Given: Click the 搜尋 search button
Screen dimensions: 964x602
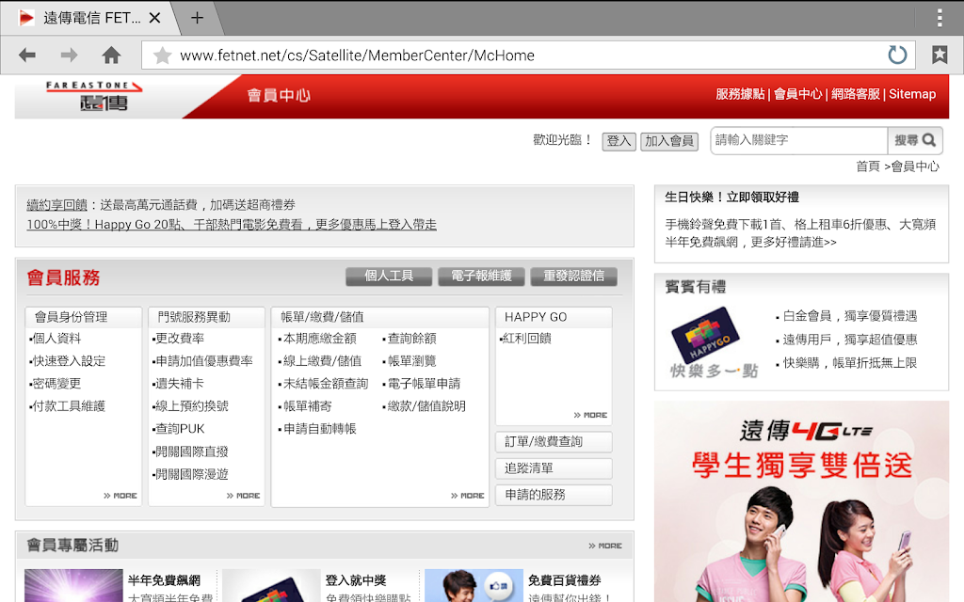Looking at the screenshot, I should (915, 140).
